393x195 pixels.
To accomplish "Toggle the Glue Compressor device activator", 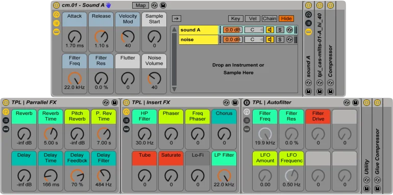I will [x=378, y=102].
